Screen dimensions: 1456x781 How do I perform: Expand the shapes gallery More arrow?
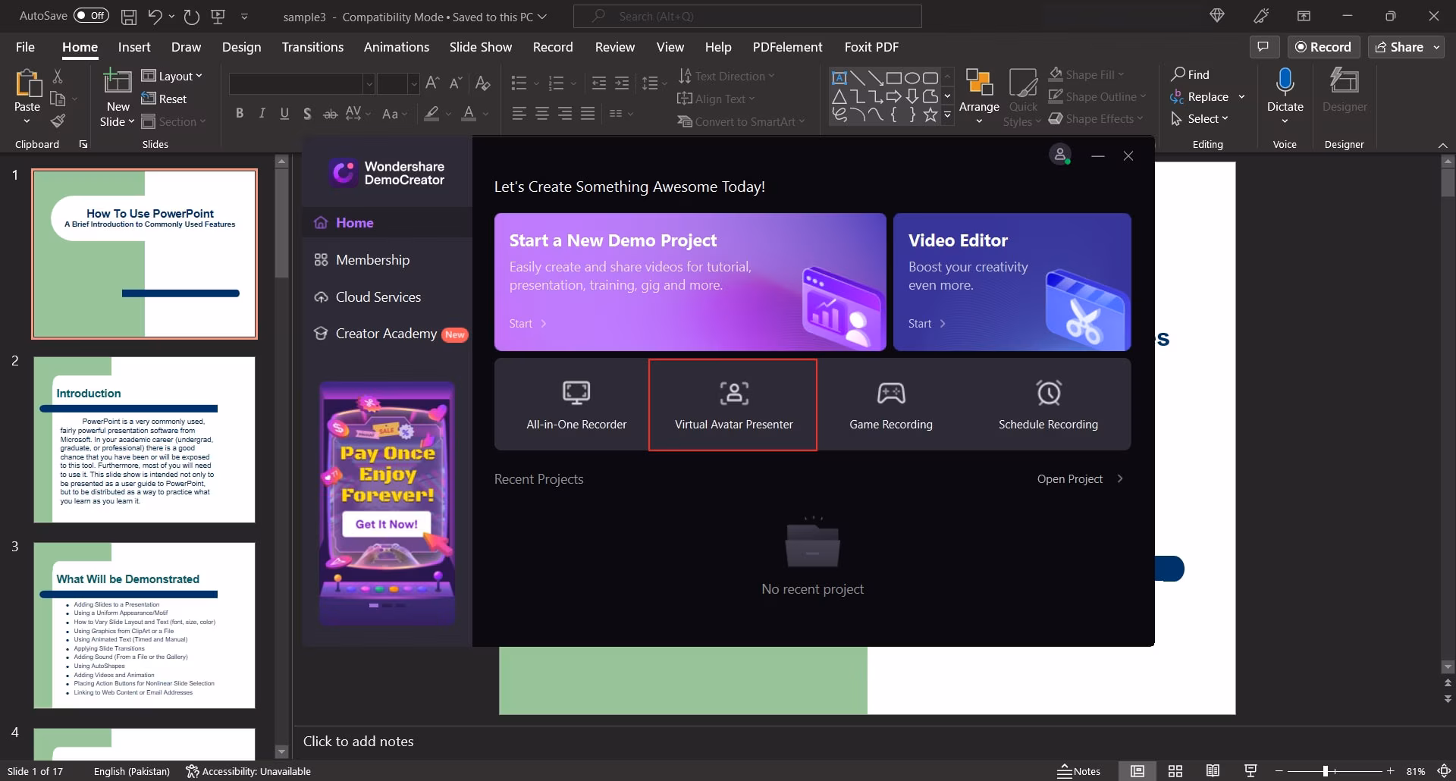pos(947,115)
